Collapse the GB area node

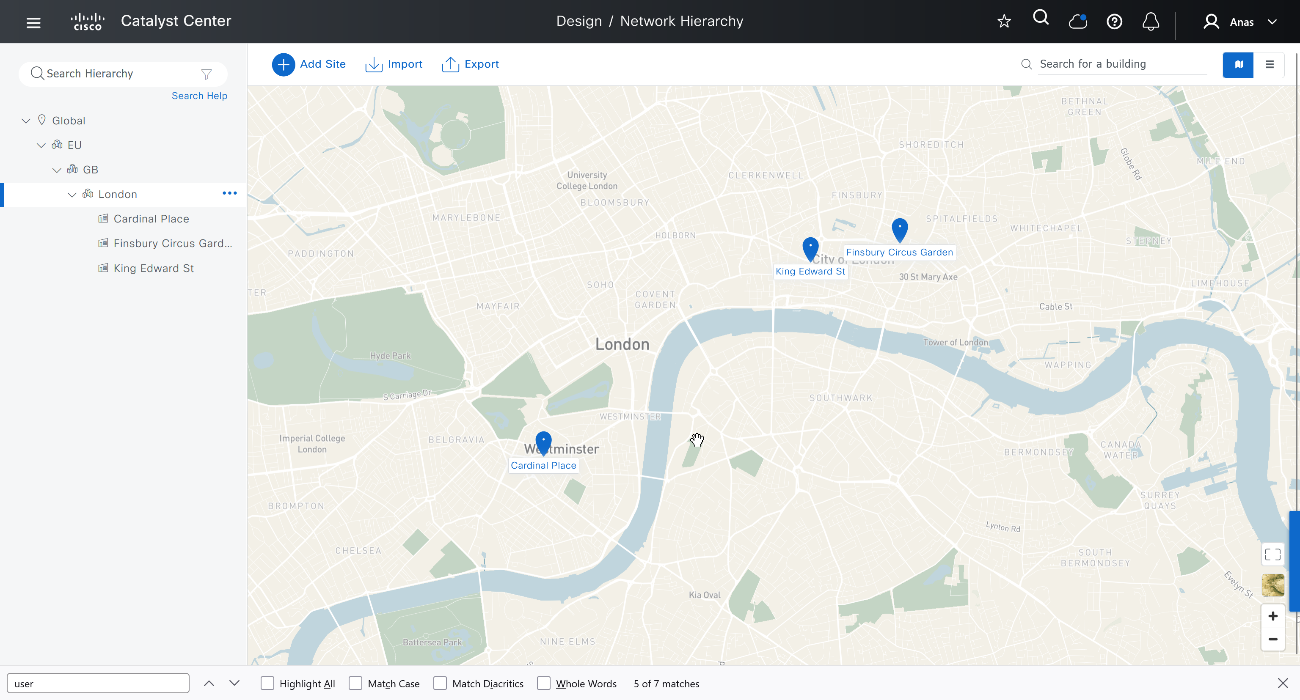point(57,170)
